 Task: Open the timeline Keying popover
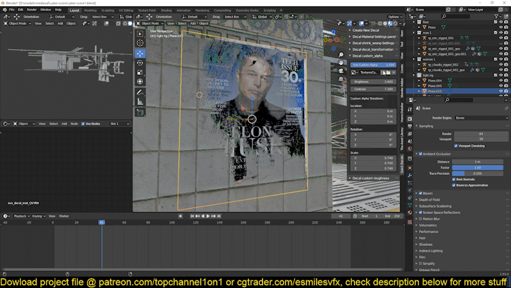click(x=38, y=216)
